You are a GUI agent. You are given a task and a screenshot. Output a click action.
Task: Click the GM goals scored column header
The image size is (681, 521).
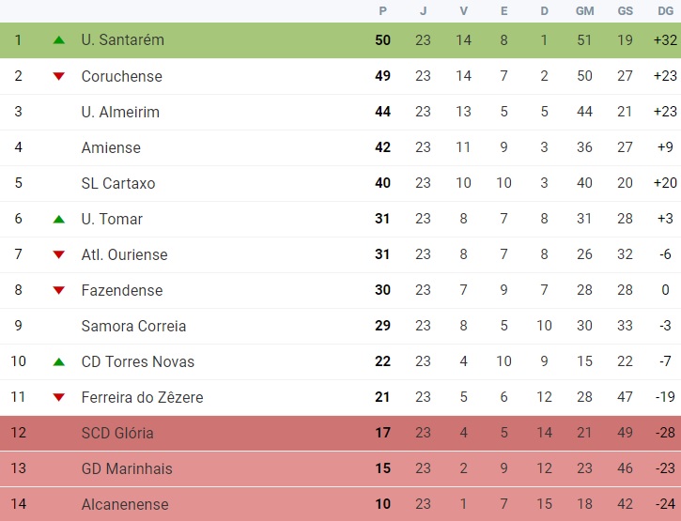tap(584, 11)
